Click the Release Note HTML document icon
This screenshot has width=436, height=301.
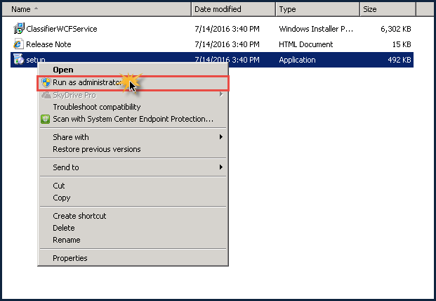[x=19, y=44]
